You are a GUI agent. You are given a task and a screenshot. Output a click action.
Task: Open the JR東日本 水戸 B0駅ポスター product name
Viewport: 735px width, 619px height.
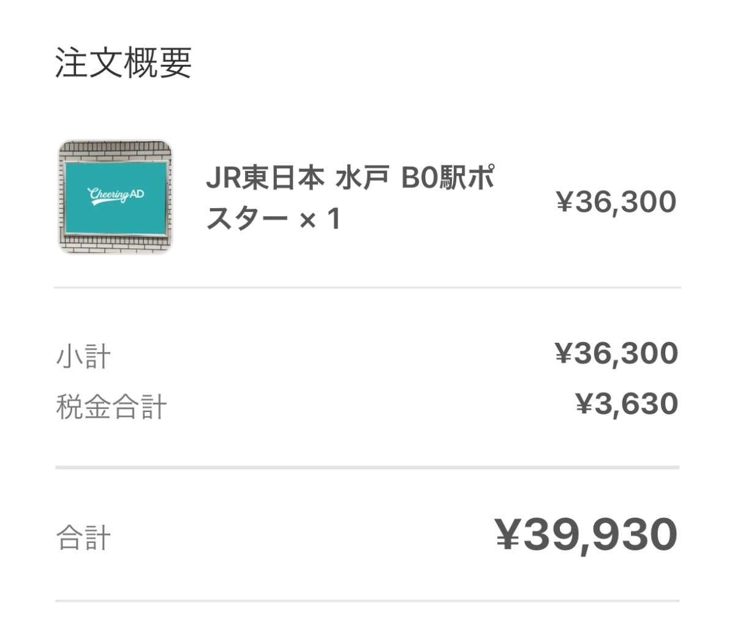pyautogui.click(x=350, y=198)
